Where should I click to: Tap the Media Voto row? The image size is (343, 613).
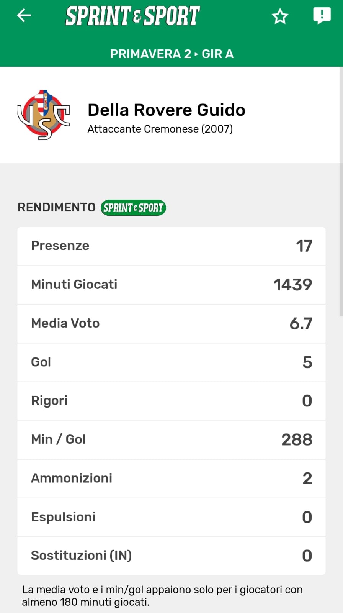(171, 323)
